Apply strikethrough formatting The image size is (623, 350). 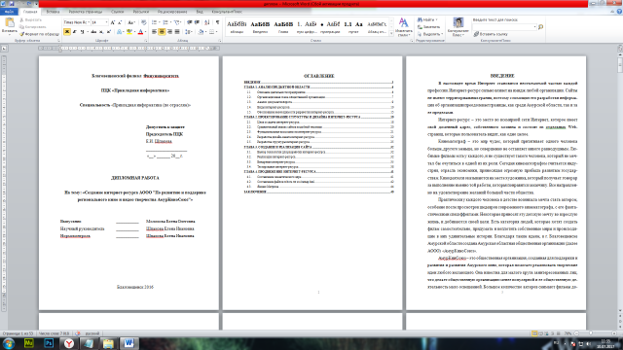(93, 32)
